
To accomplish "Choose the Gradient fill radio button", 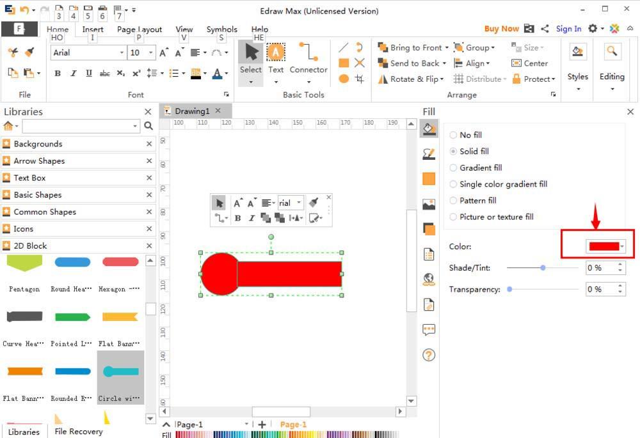I will click(454, 168).
